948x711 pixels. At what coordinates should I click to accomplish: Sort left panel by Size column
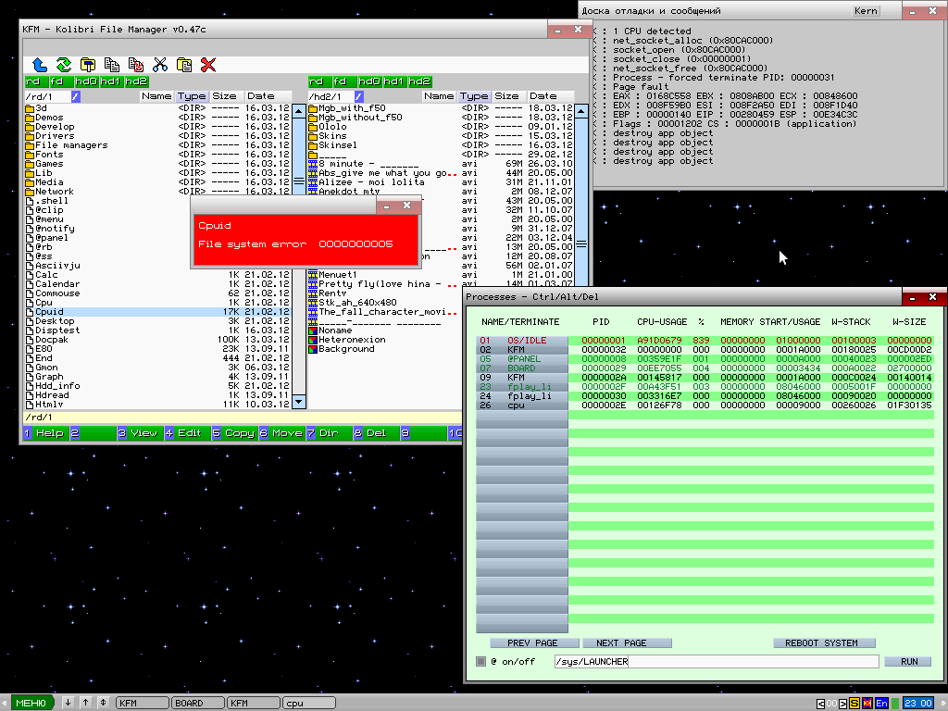(224, 96)
